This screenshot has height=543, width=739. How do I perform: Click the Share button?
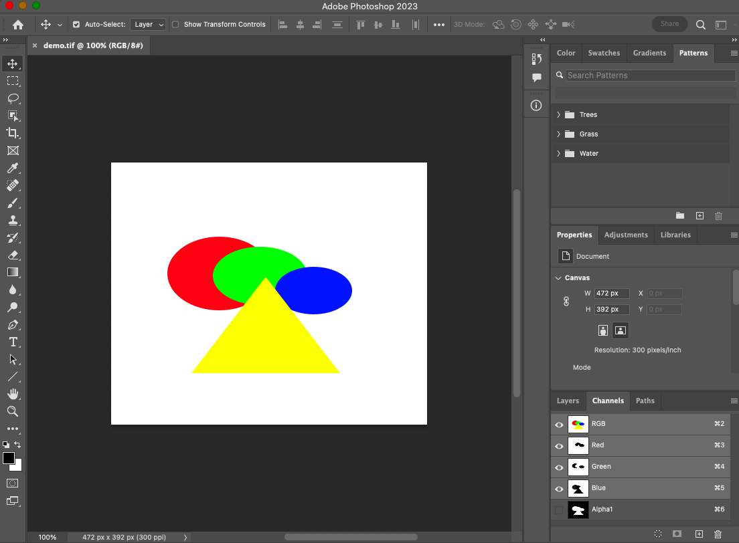[669, 24]
